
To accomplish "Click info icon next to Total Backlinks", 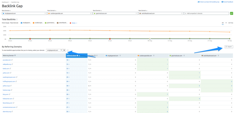I will tap(17, 20).
